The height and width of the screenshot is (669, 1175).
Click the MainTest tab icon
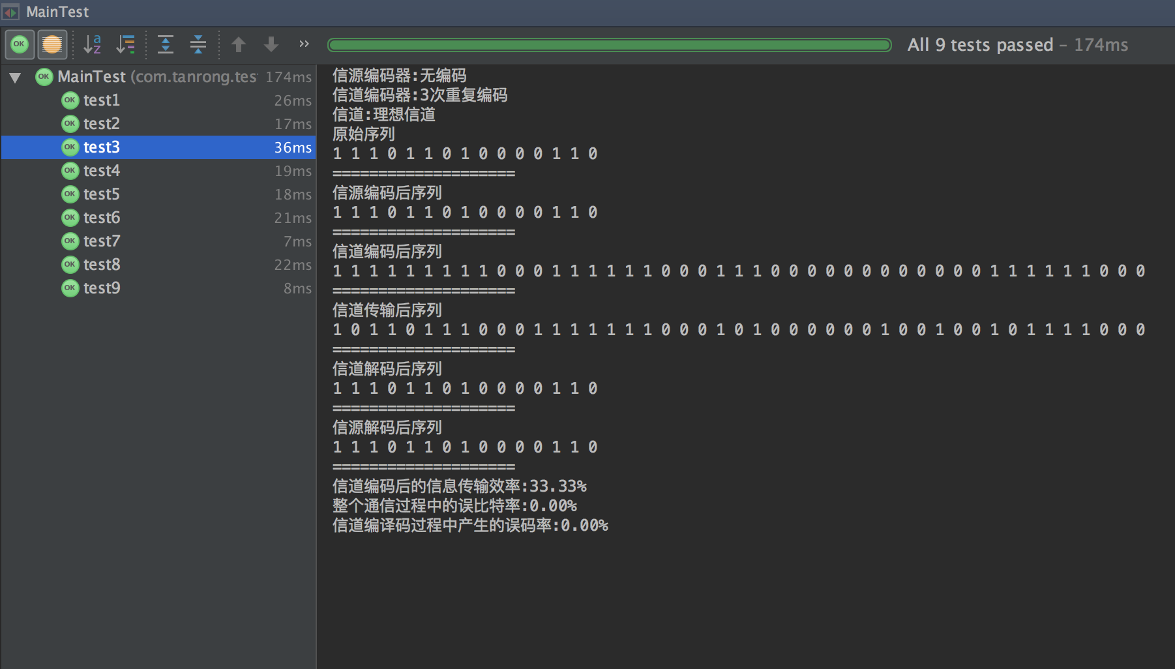click(10, 12)
